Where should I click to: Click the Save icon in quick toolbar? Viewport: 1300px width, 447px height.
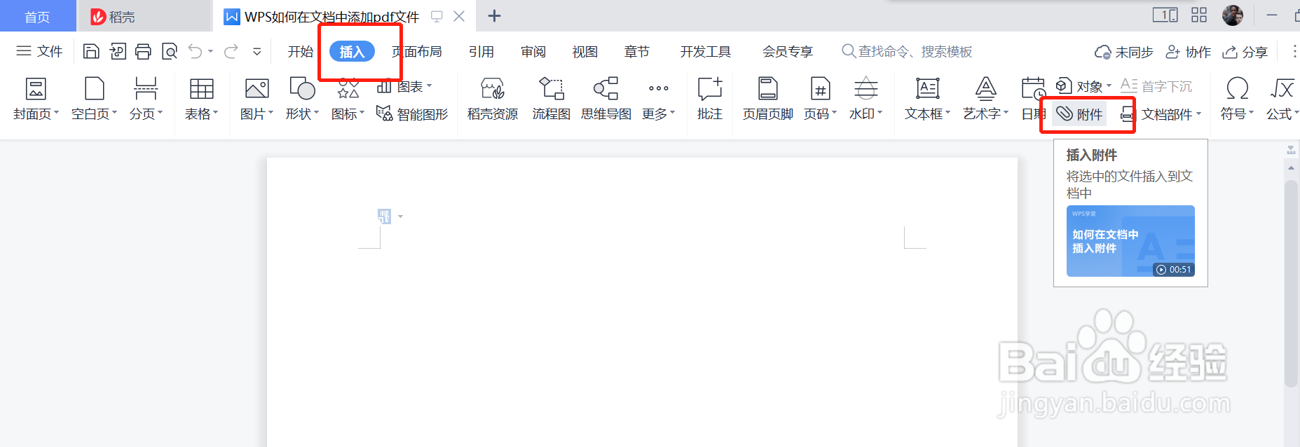point(91,51)
